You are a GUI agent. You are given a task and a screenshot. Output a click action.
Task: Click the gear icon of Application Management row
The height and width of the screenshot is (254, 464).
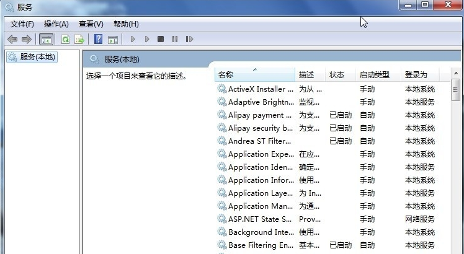[221, 206]
